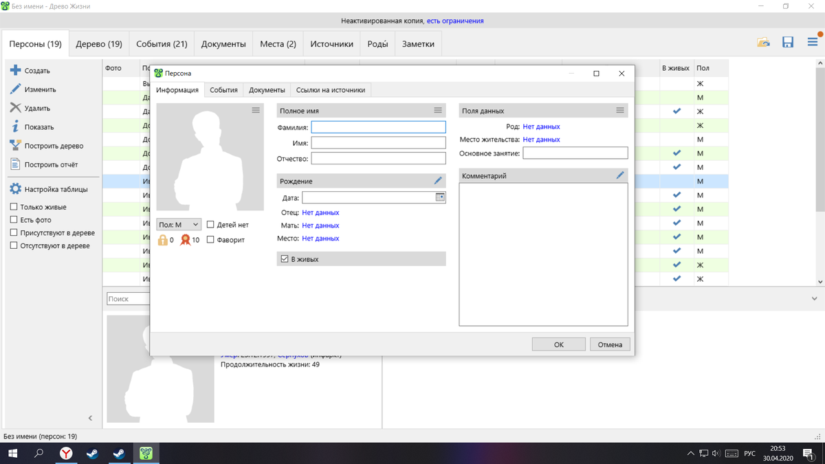The image size is (825, 464).
Task: Switch to the Дерево (19) tab
Action: pos(99,44)
